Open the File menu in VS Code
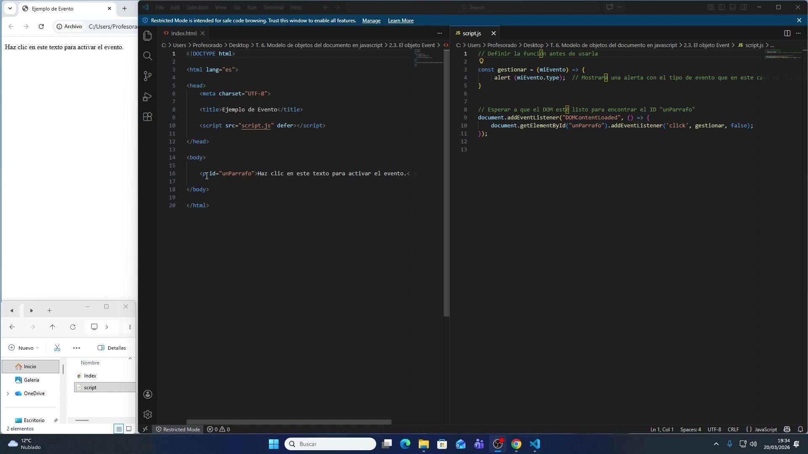The height and width of the screenshot is (454, 808). pyautogui.click(x=159, y=7)
